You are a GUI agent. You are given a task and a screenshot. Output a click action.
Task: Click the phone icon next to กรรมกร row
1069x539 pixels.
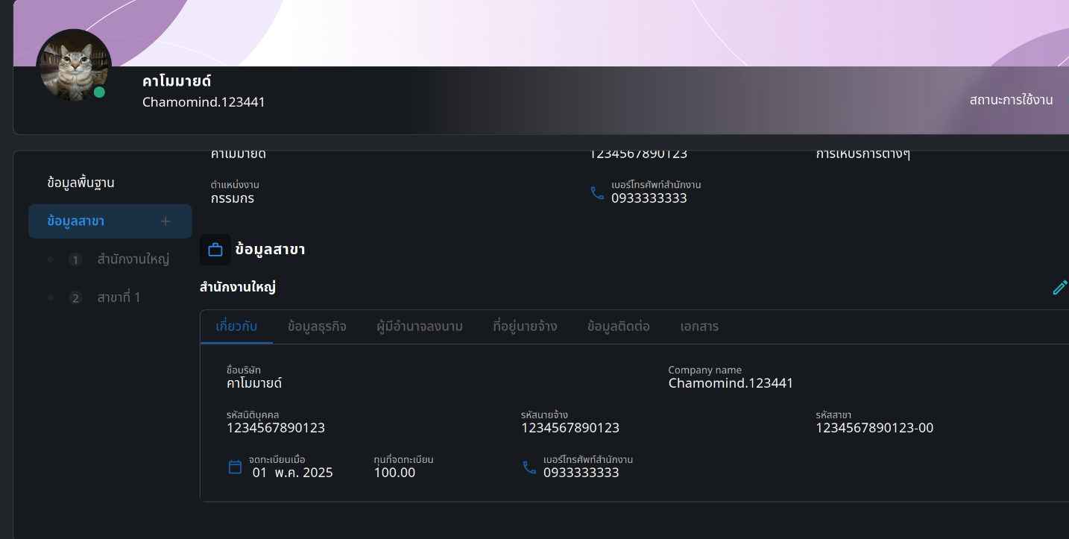pos(597,193)
